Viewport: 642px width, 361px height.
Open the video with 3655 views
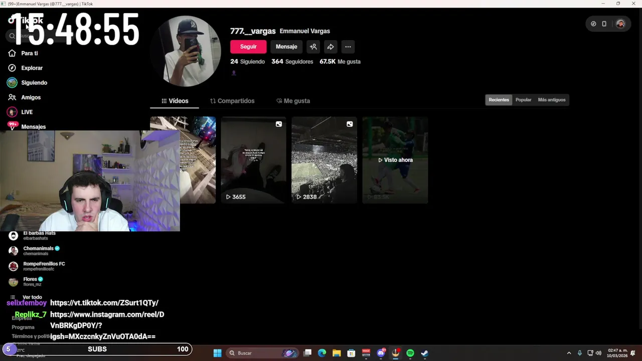click(253, 160)
